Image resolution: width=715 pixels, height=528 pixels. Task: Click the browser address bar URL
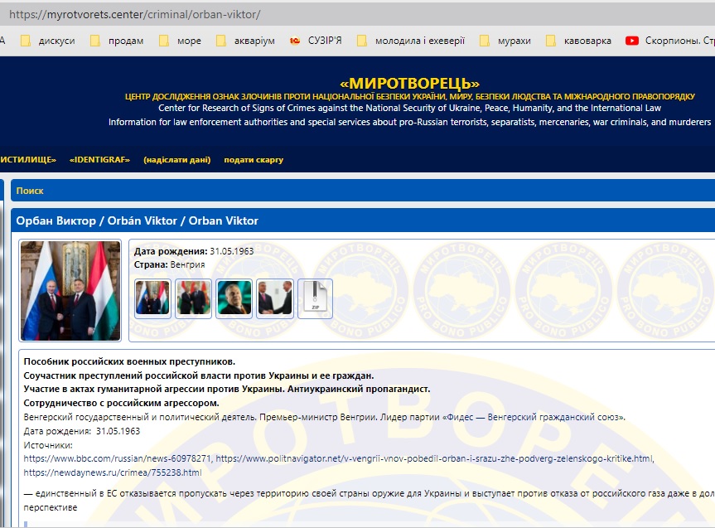(134, 15)
